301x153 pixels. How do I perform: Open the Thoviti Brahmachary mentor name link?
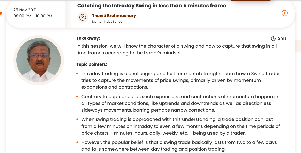[x=114, y=16]
